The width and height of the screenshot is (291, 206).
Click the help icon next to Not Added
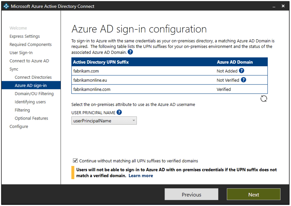(x=242, y=71)
